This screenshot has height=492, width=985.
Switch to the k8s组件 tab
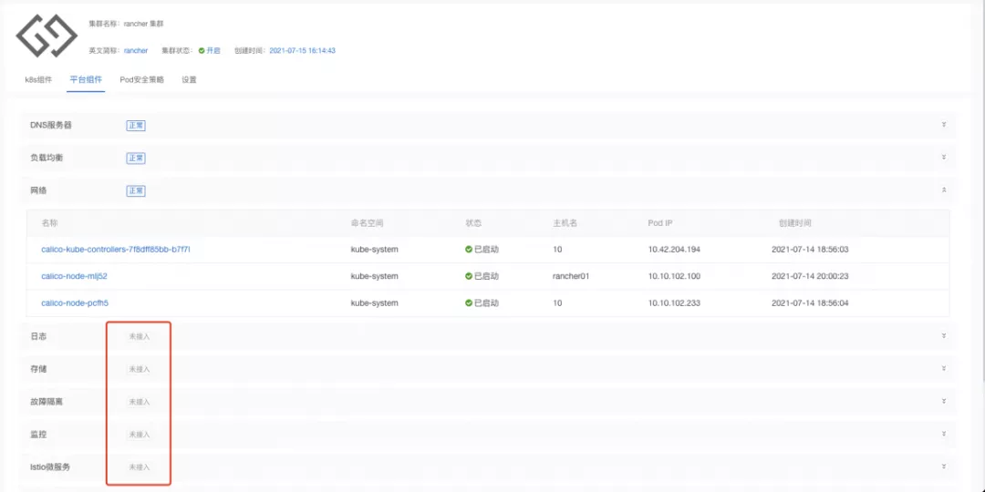(x=38, y=79)
